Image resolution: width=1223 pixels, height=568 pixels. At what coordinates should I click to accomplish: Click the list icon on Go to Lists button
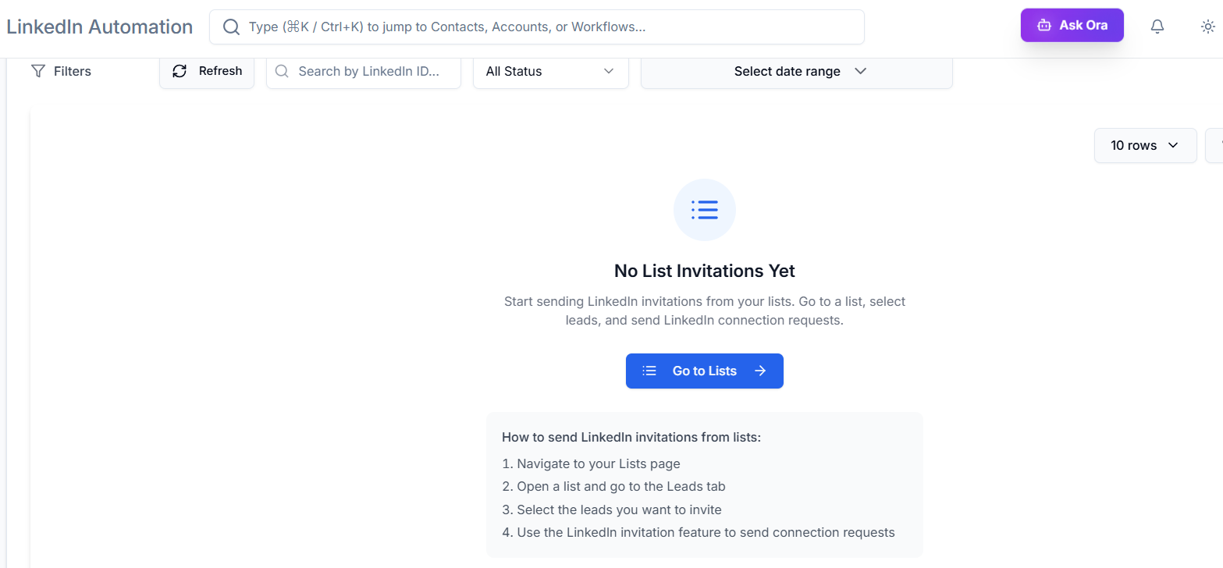[x=649, y=371]
